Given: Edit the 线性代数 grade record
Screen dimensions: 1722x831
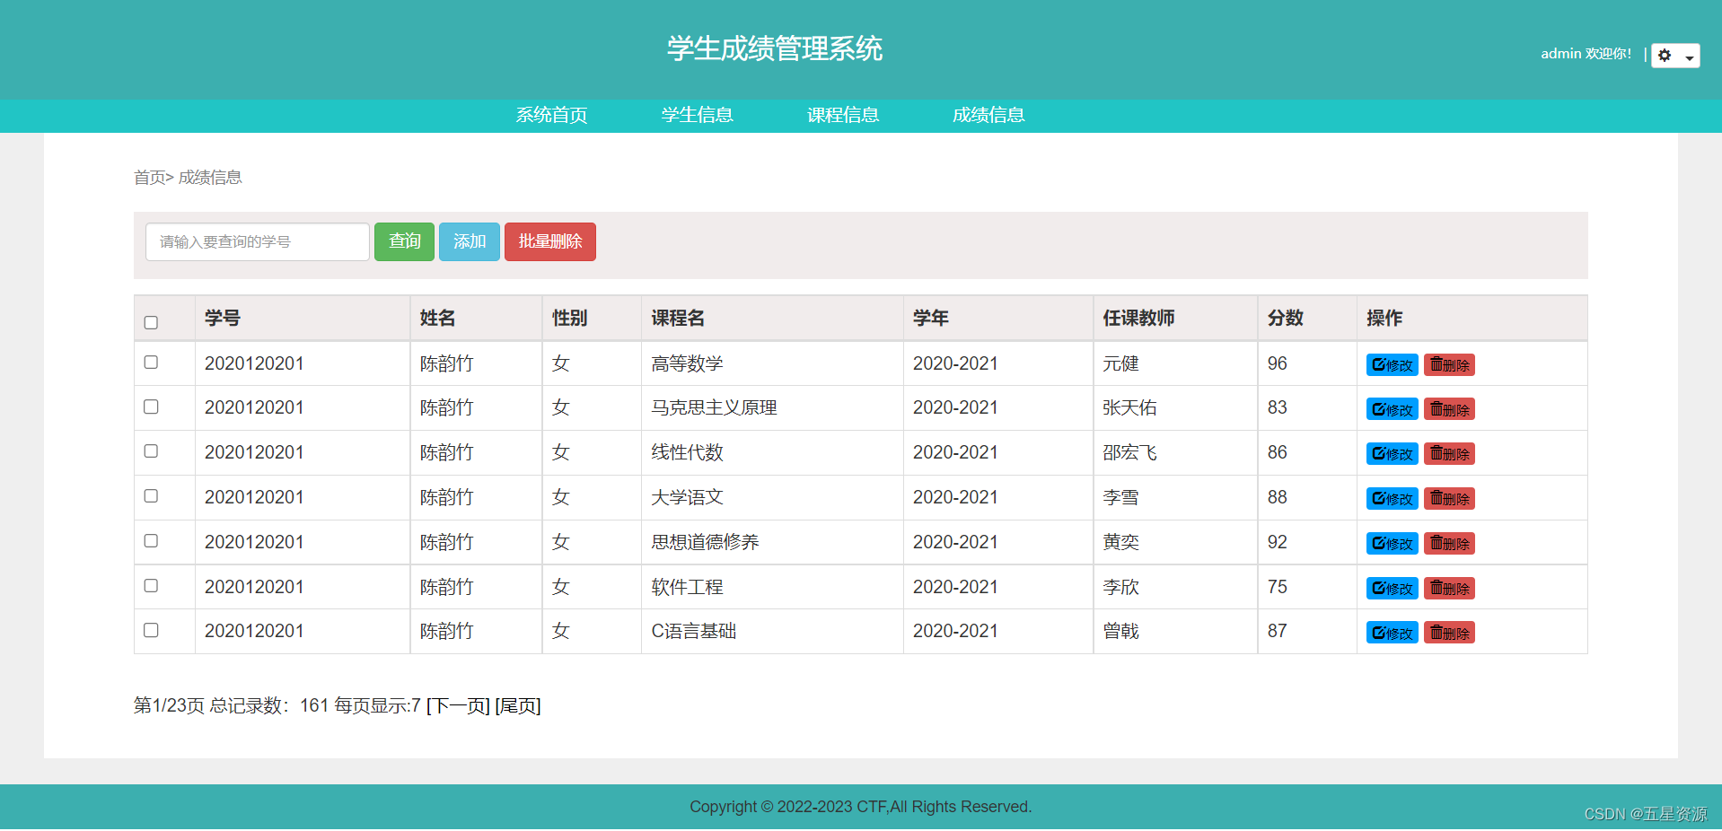Looking at the screenshot, I should [1392, 454].
